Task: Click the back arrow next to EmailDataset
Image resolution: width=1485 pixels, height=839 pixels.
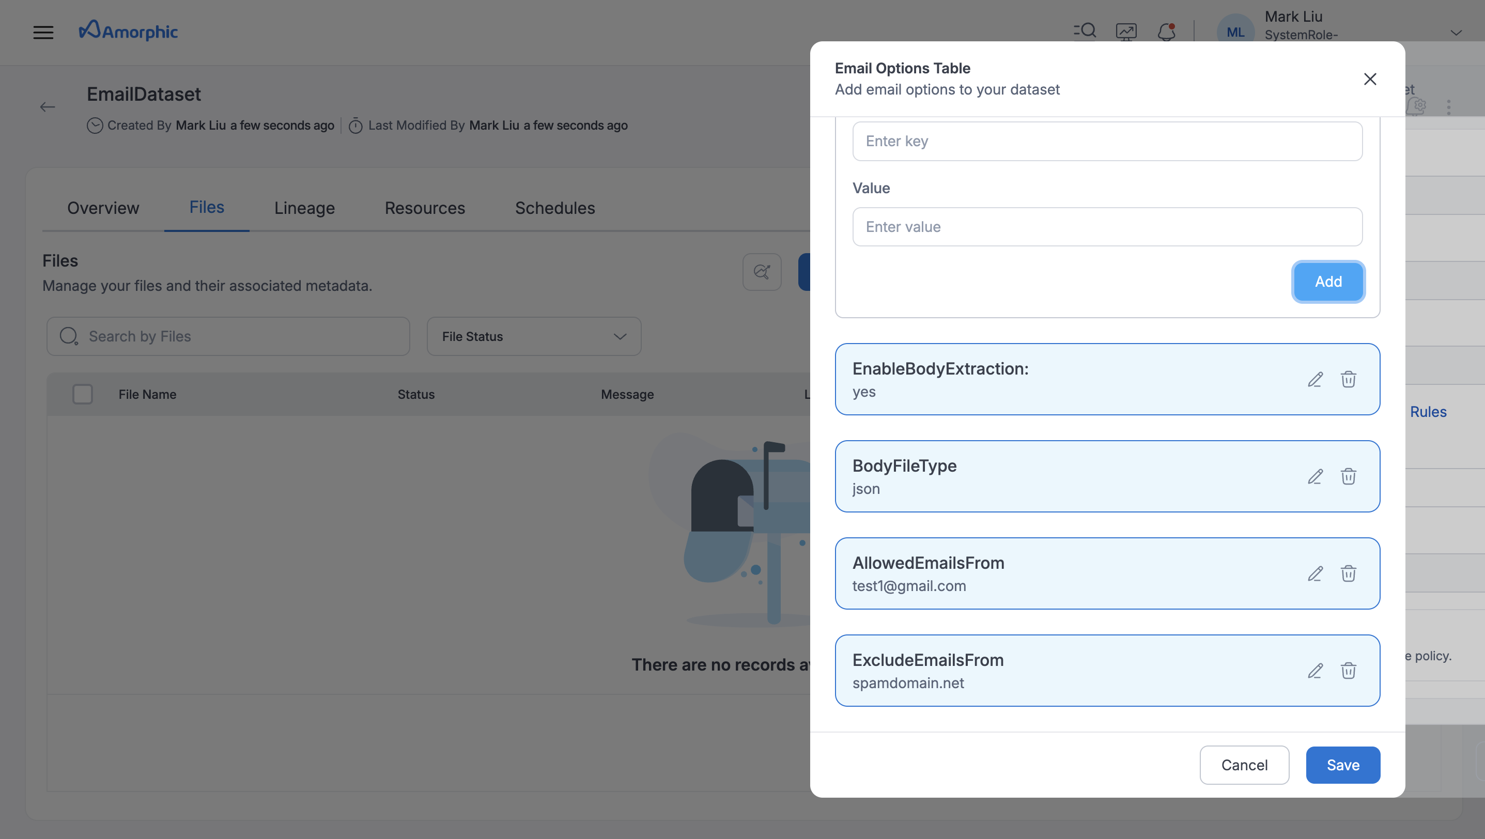Action: 49,106
